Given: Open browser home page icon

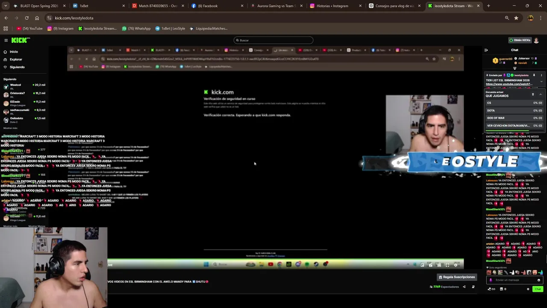Looking at the screenshot, I should (x=37, y=18).
